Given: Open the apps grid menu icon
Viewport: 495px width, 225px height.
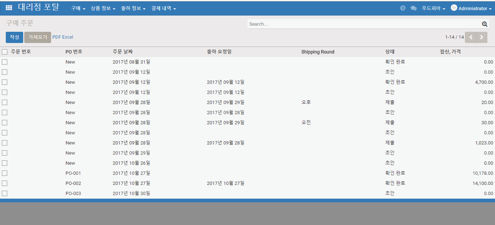Looking at the screenshot, I should coord(9,8).
